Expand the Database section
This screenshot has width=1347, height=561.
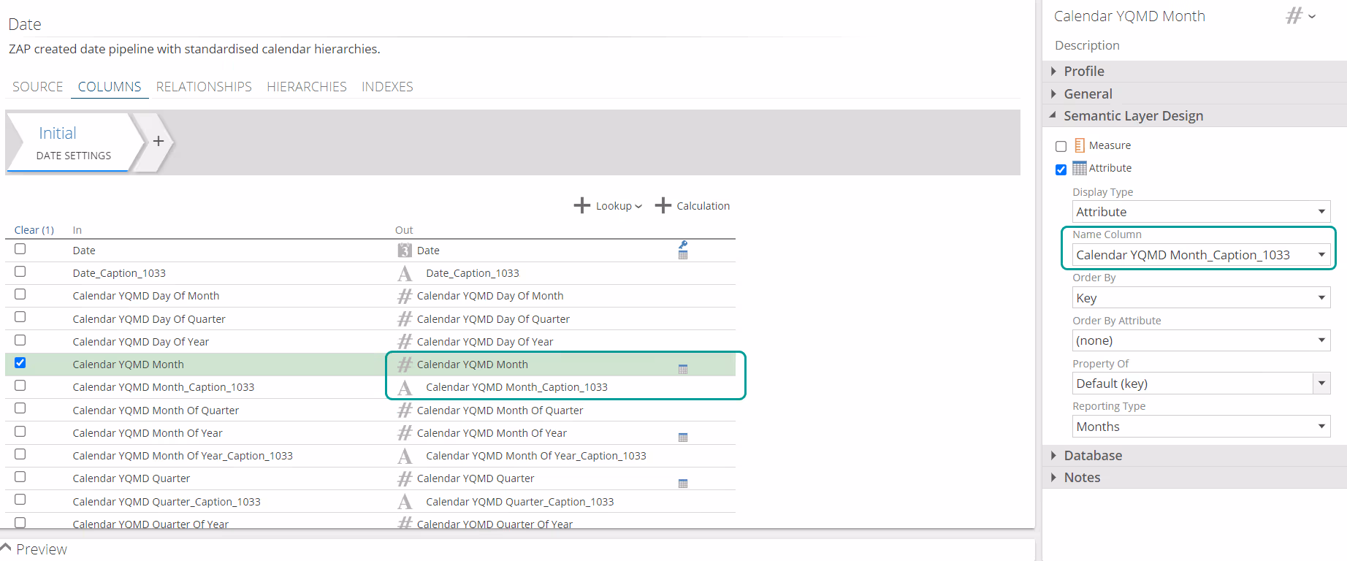[x=1092, y=456]
